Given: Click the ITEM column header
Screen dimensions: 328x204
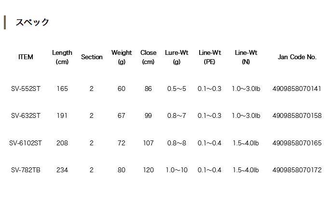Looking at the screenshot, I should (26, 57).
